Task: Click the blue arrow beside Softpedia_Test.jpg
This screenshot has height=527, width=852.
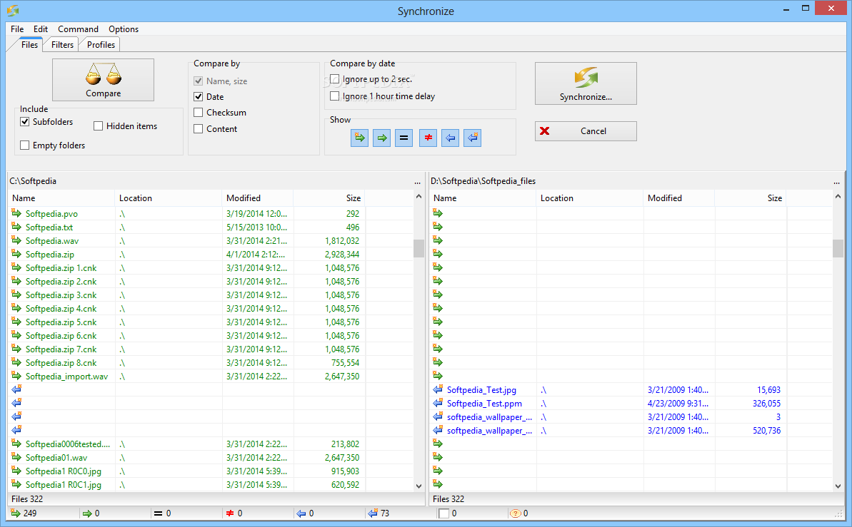Action: (x=438, y=389)
